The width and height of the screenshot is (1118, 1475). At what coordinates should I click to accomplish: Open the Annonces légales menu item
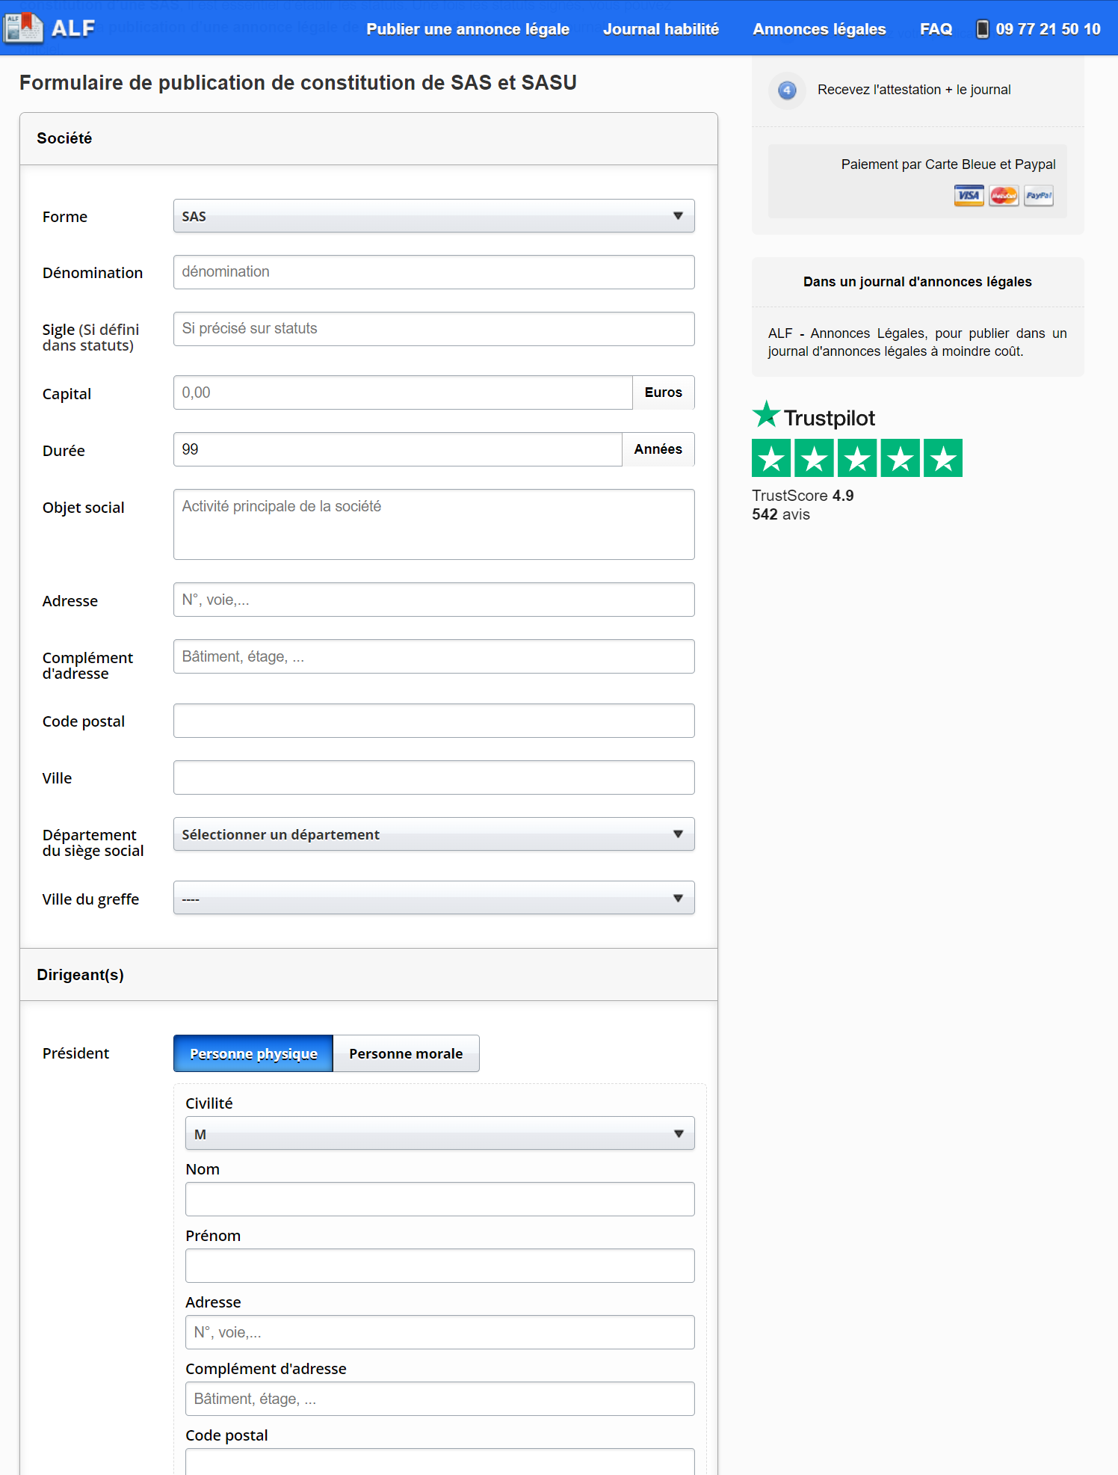coord(819,29)
